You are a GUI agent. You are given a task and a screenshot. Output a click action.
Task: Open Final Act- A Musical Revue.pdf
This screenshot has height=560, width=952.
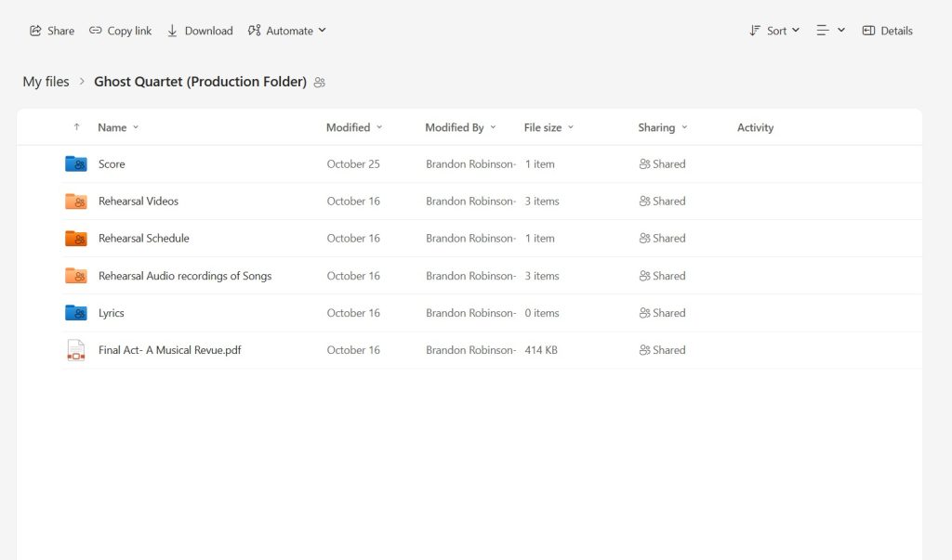click(170, 350)
